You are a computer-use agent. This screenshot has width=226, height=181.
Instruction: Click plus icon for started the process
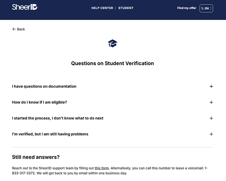pos(211,118)
